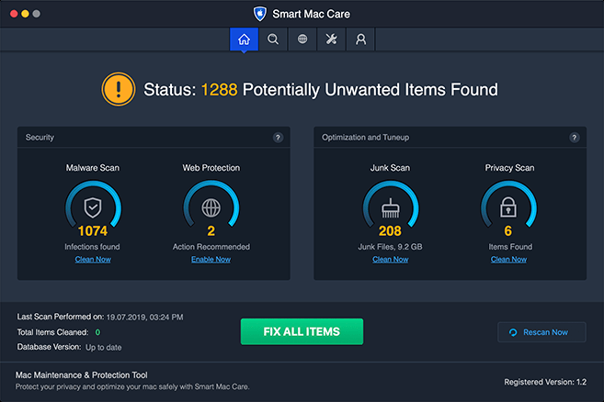The width and height of the screenshot is (604, 402).
Task: Click Clean Now under Malware Scan
Action: click(x=92, y=260)
